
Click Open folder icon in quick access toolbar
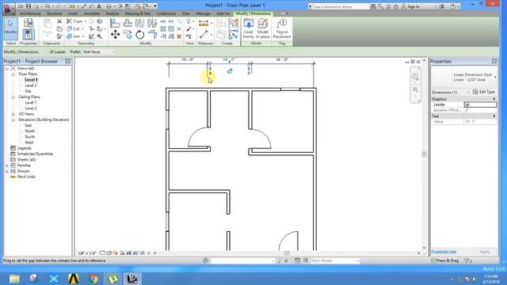[x=21, y=6]
